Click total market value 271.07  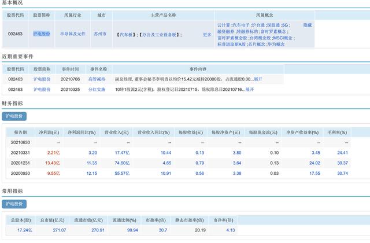pyautogui.click(x=60, y=230)
